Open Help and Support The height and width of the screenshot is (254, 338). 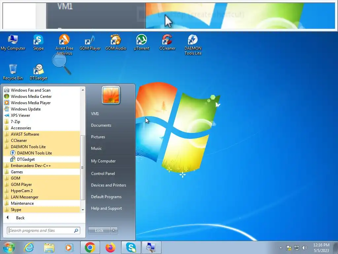click(107, 208)
